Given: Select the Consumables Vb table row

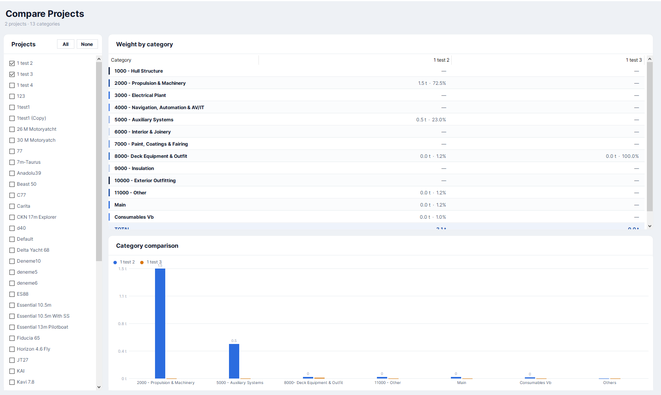Looking at the screenshot, I should [377, 217].
